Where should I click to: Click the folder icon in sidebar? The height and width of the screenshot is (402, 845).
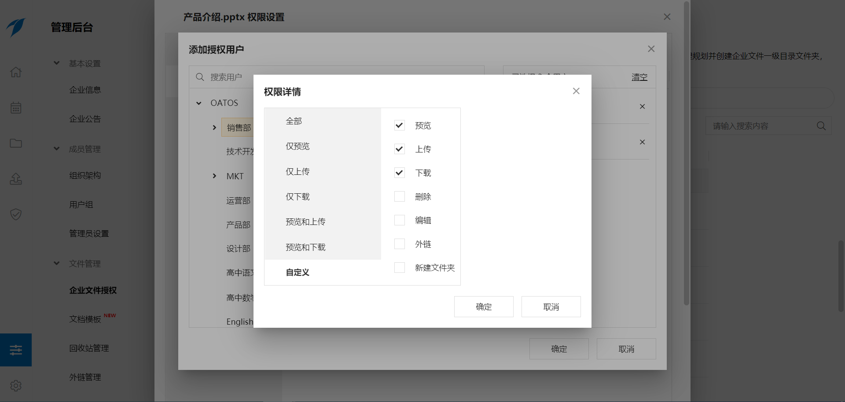click(x=16, y=143)
